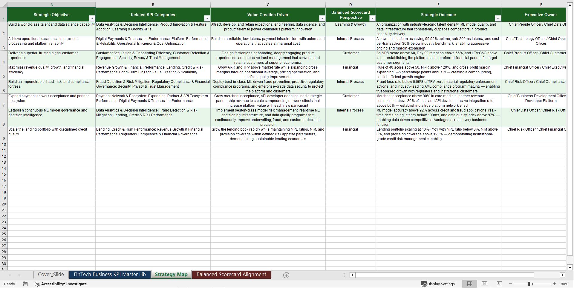Viewport: 574px width, 288px height.
Task: Open Balanced Scorecard Alignment sheet tab
Action: coord(231,275)
